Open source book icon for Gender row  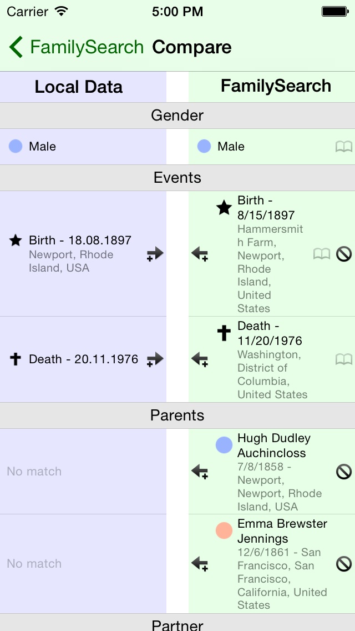[344, 147]
